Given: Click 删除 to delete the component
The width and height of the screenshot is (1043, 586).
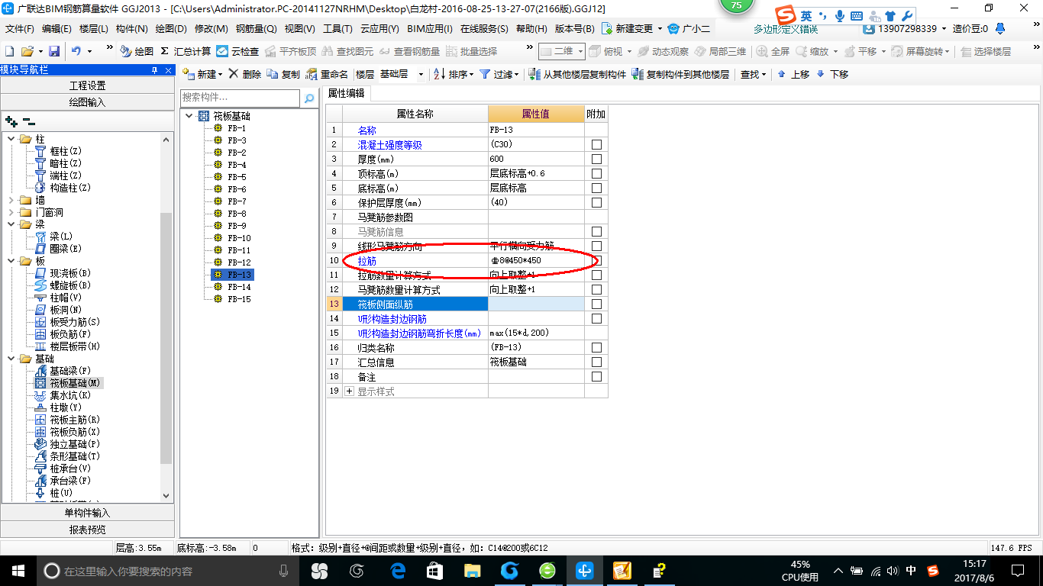Looking at the screenshot, I should tap(245, 74).
